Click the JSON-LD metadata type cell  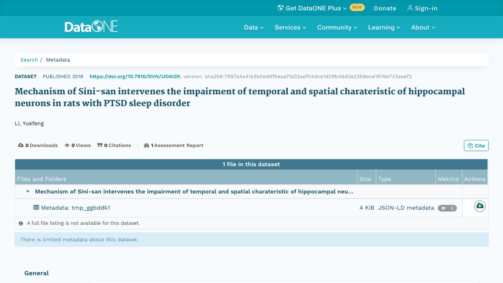tap(406, 208)
